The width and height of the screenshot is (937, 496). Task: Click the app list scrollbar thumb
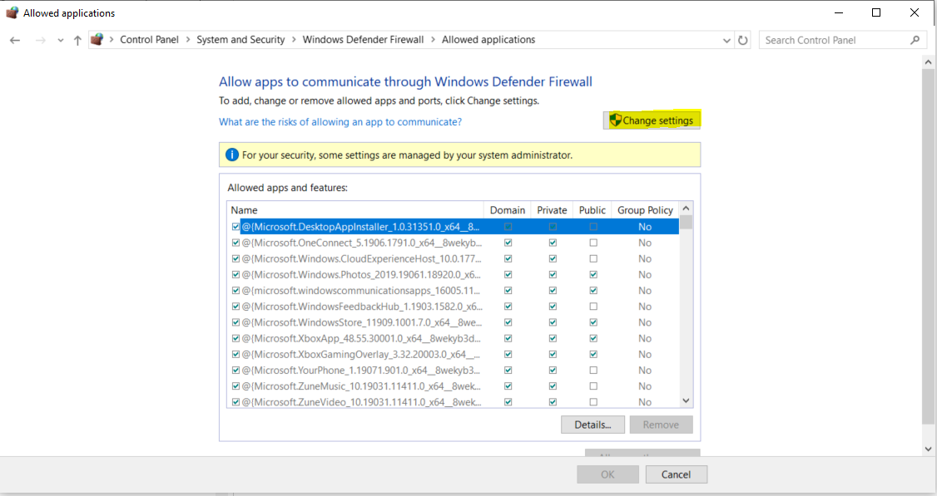(686, 223)
